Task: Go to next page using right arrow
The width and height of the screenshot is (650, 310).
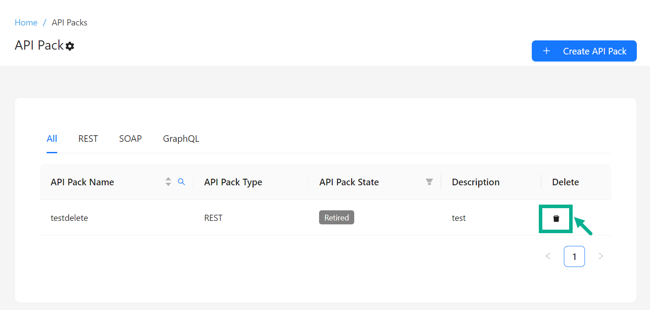Action: pyautogui.click(x=601, y=256)
